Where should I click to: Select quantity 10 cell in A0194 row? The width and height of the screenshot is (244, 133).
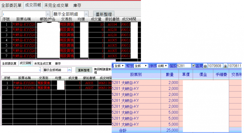pyautogui.click(x=96, y=25)
